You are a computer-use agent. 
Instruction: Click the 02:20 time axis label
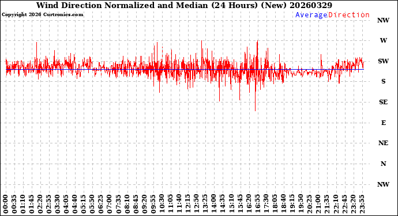pyautogui.click(x=40, y=204)
